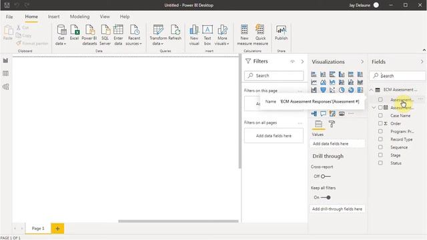
Task: Open more options for hovered Assessment field
Action: [x=420, y=99]
